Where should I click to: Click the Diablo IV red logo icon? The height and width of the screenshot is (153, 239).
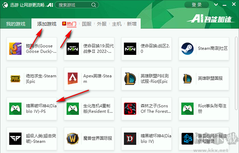[130, 139]
